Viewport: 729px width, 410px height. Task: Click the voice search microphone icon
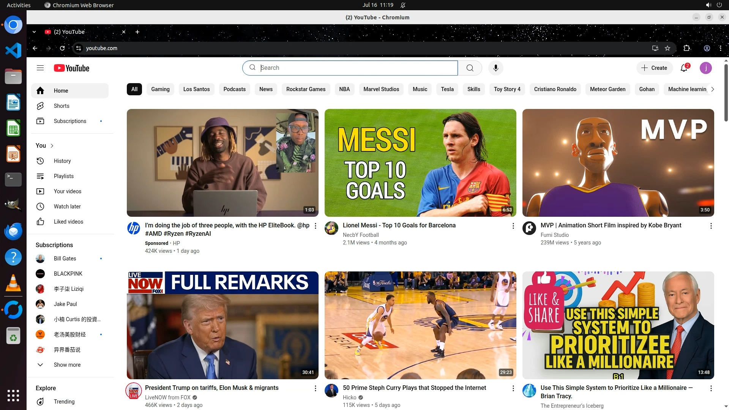click(495, 68)
